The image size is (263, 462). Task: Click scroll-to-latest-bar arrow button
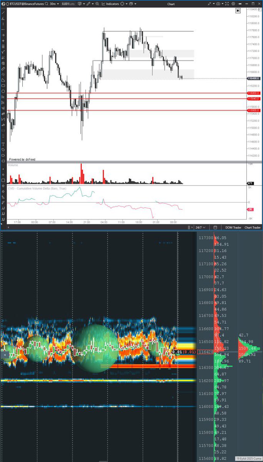(238, 11)
